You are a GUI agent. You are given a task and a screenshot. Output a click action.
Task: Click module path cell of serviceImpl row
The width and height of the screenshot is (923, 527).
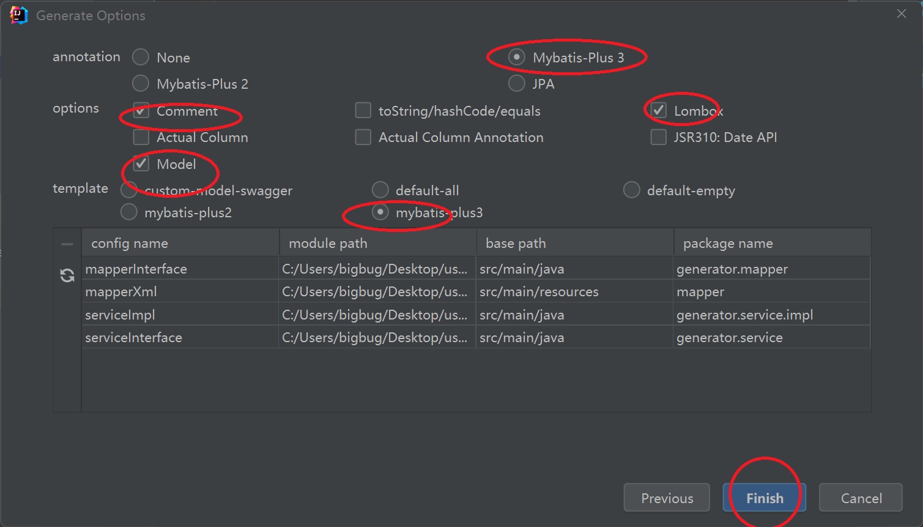pos(377,315)
